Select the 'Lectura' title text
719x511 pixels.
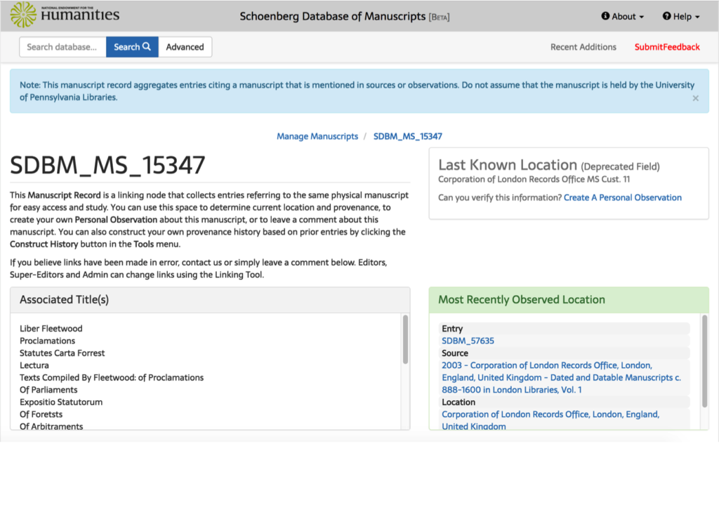34,366
